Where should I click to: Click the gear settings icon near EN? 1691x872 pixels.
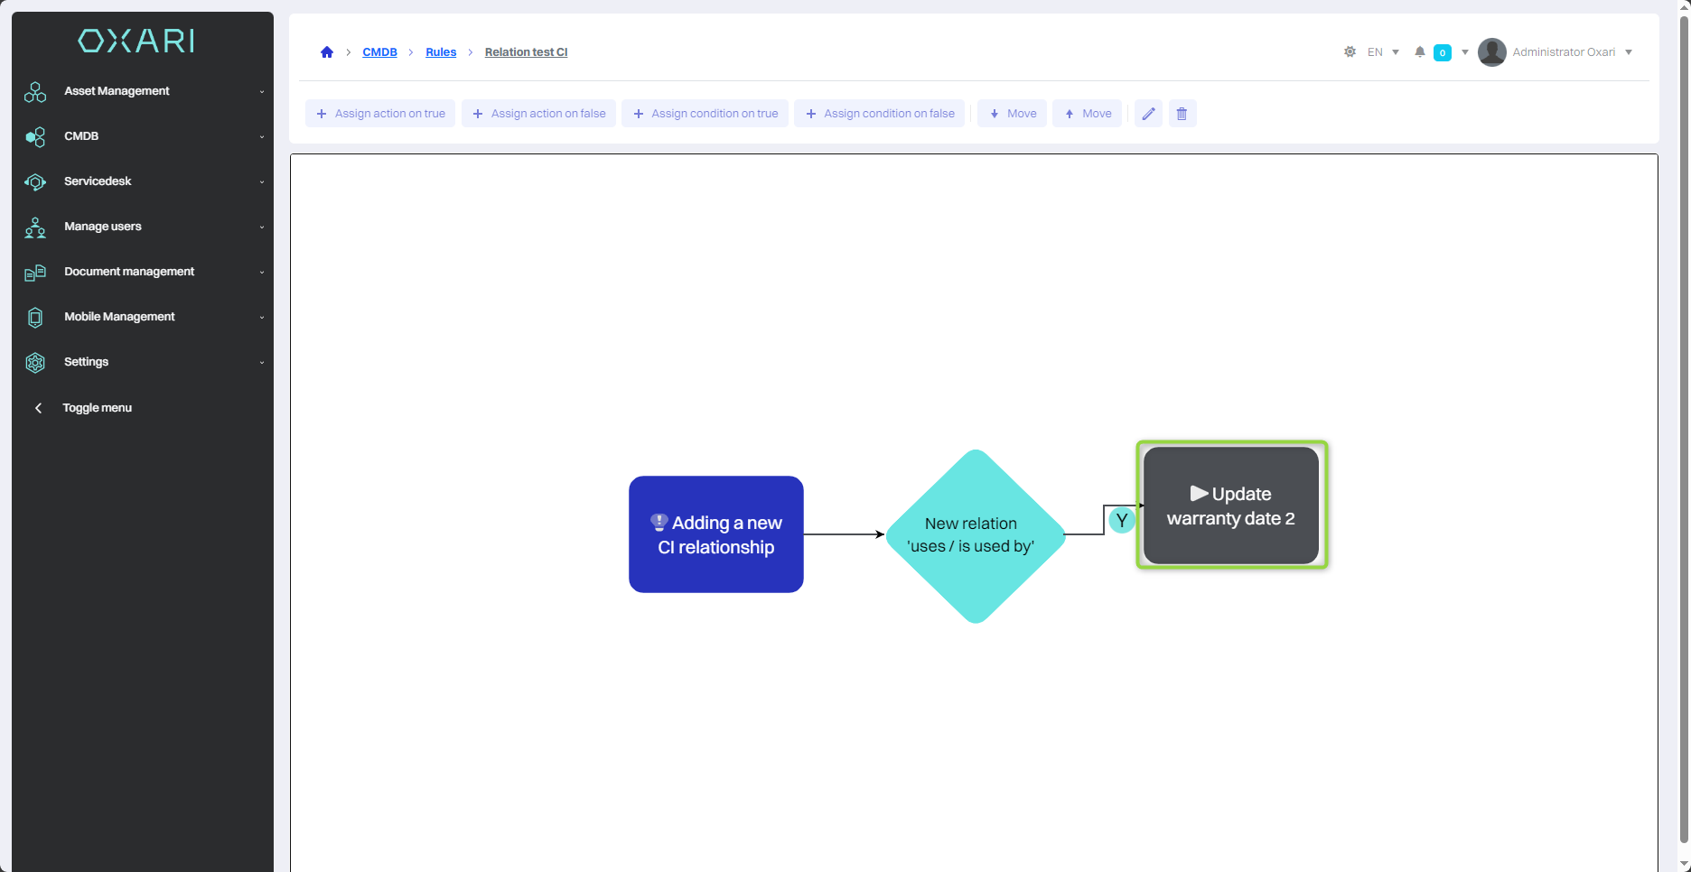point(1350,52)
